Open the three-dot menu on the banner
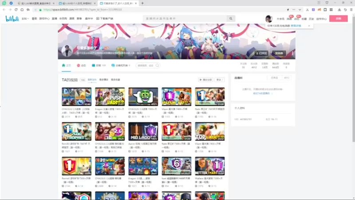The height and width of the screenshot is (200, 355). 292,53
